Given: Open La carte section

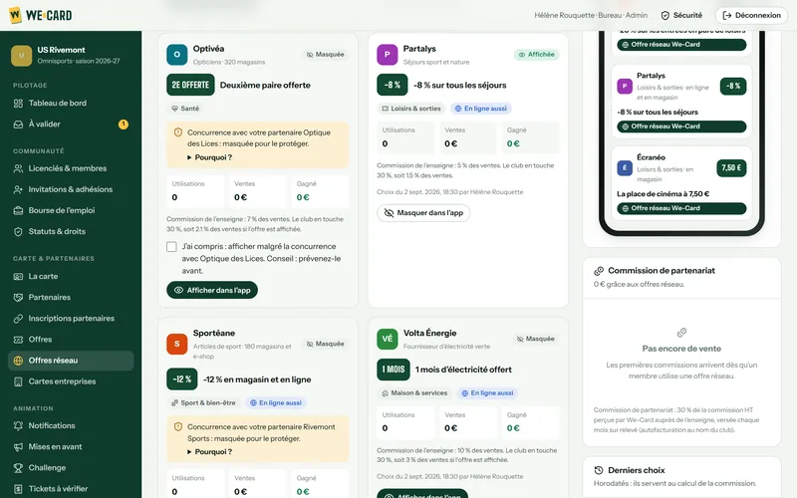Looking at the screenshot, I should 71,277.
